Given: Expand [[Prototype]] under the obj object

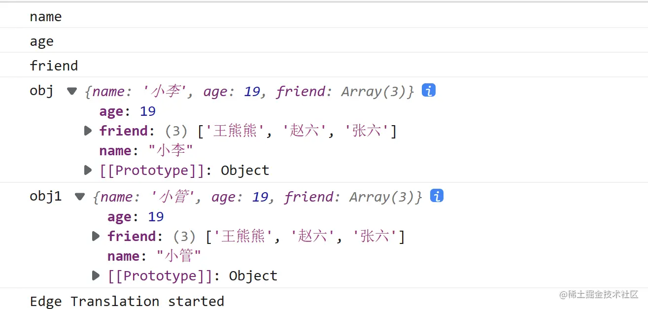Looking at the screenshot, I should click(x=88, y=170).
